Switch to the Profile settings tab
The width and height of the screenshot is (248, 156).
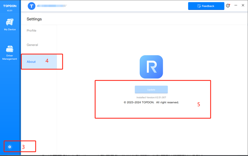[32, 31]
